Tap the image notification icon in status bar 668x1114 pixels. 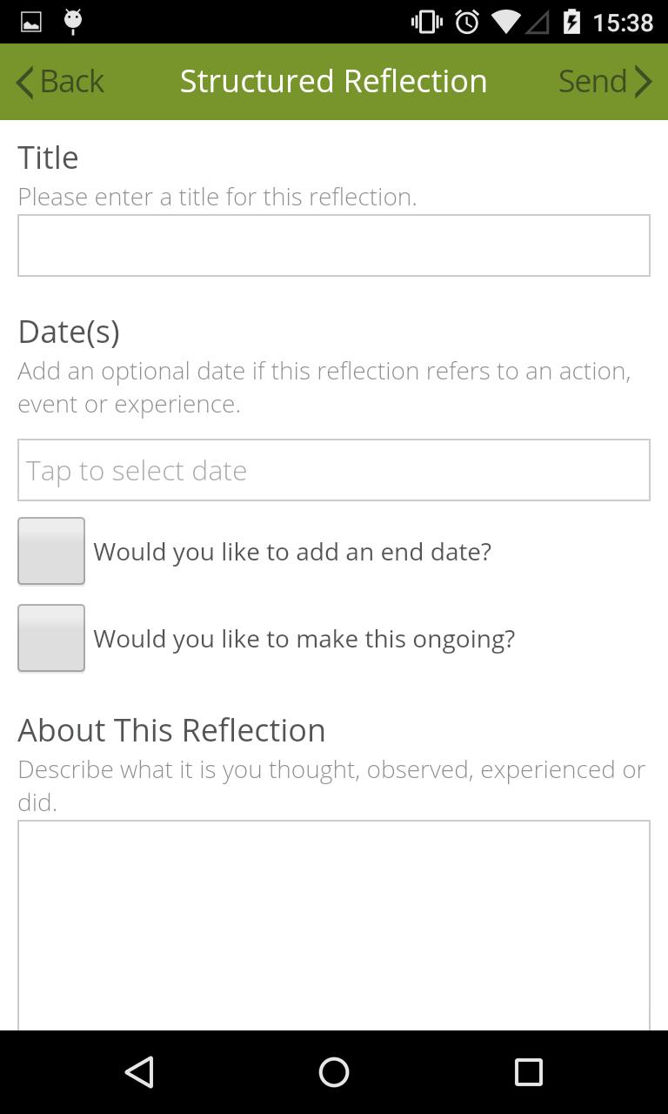(x=31, y=22)
